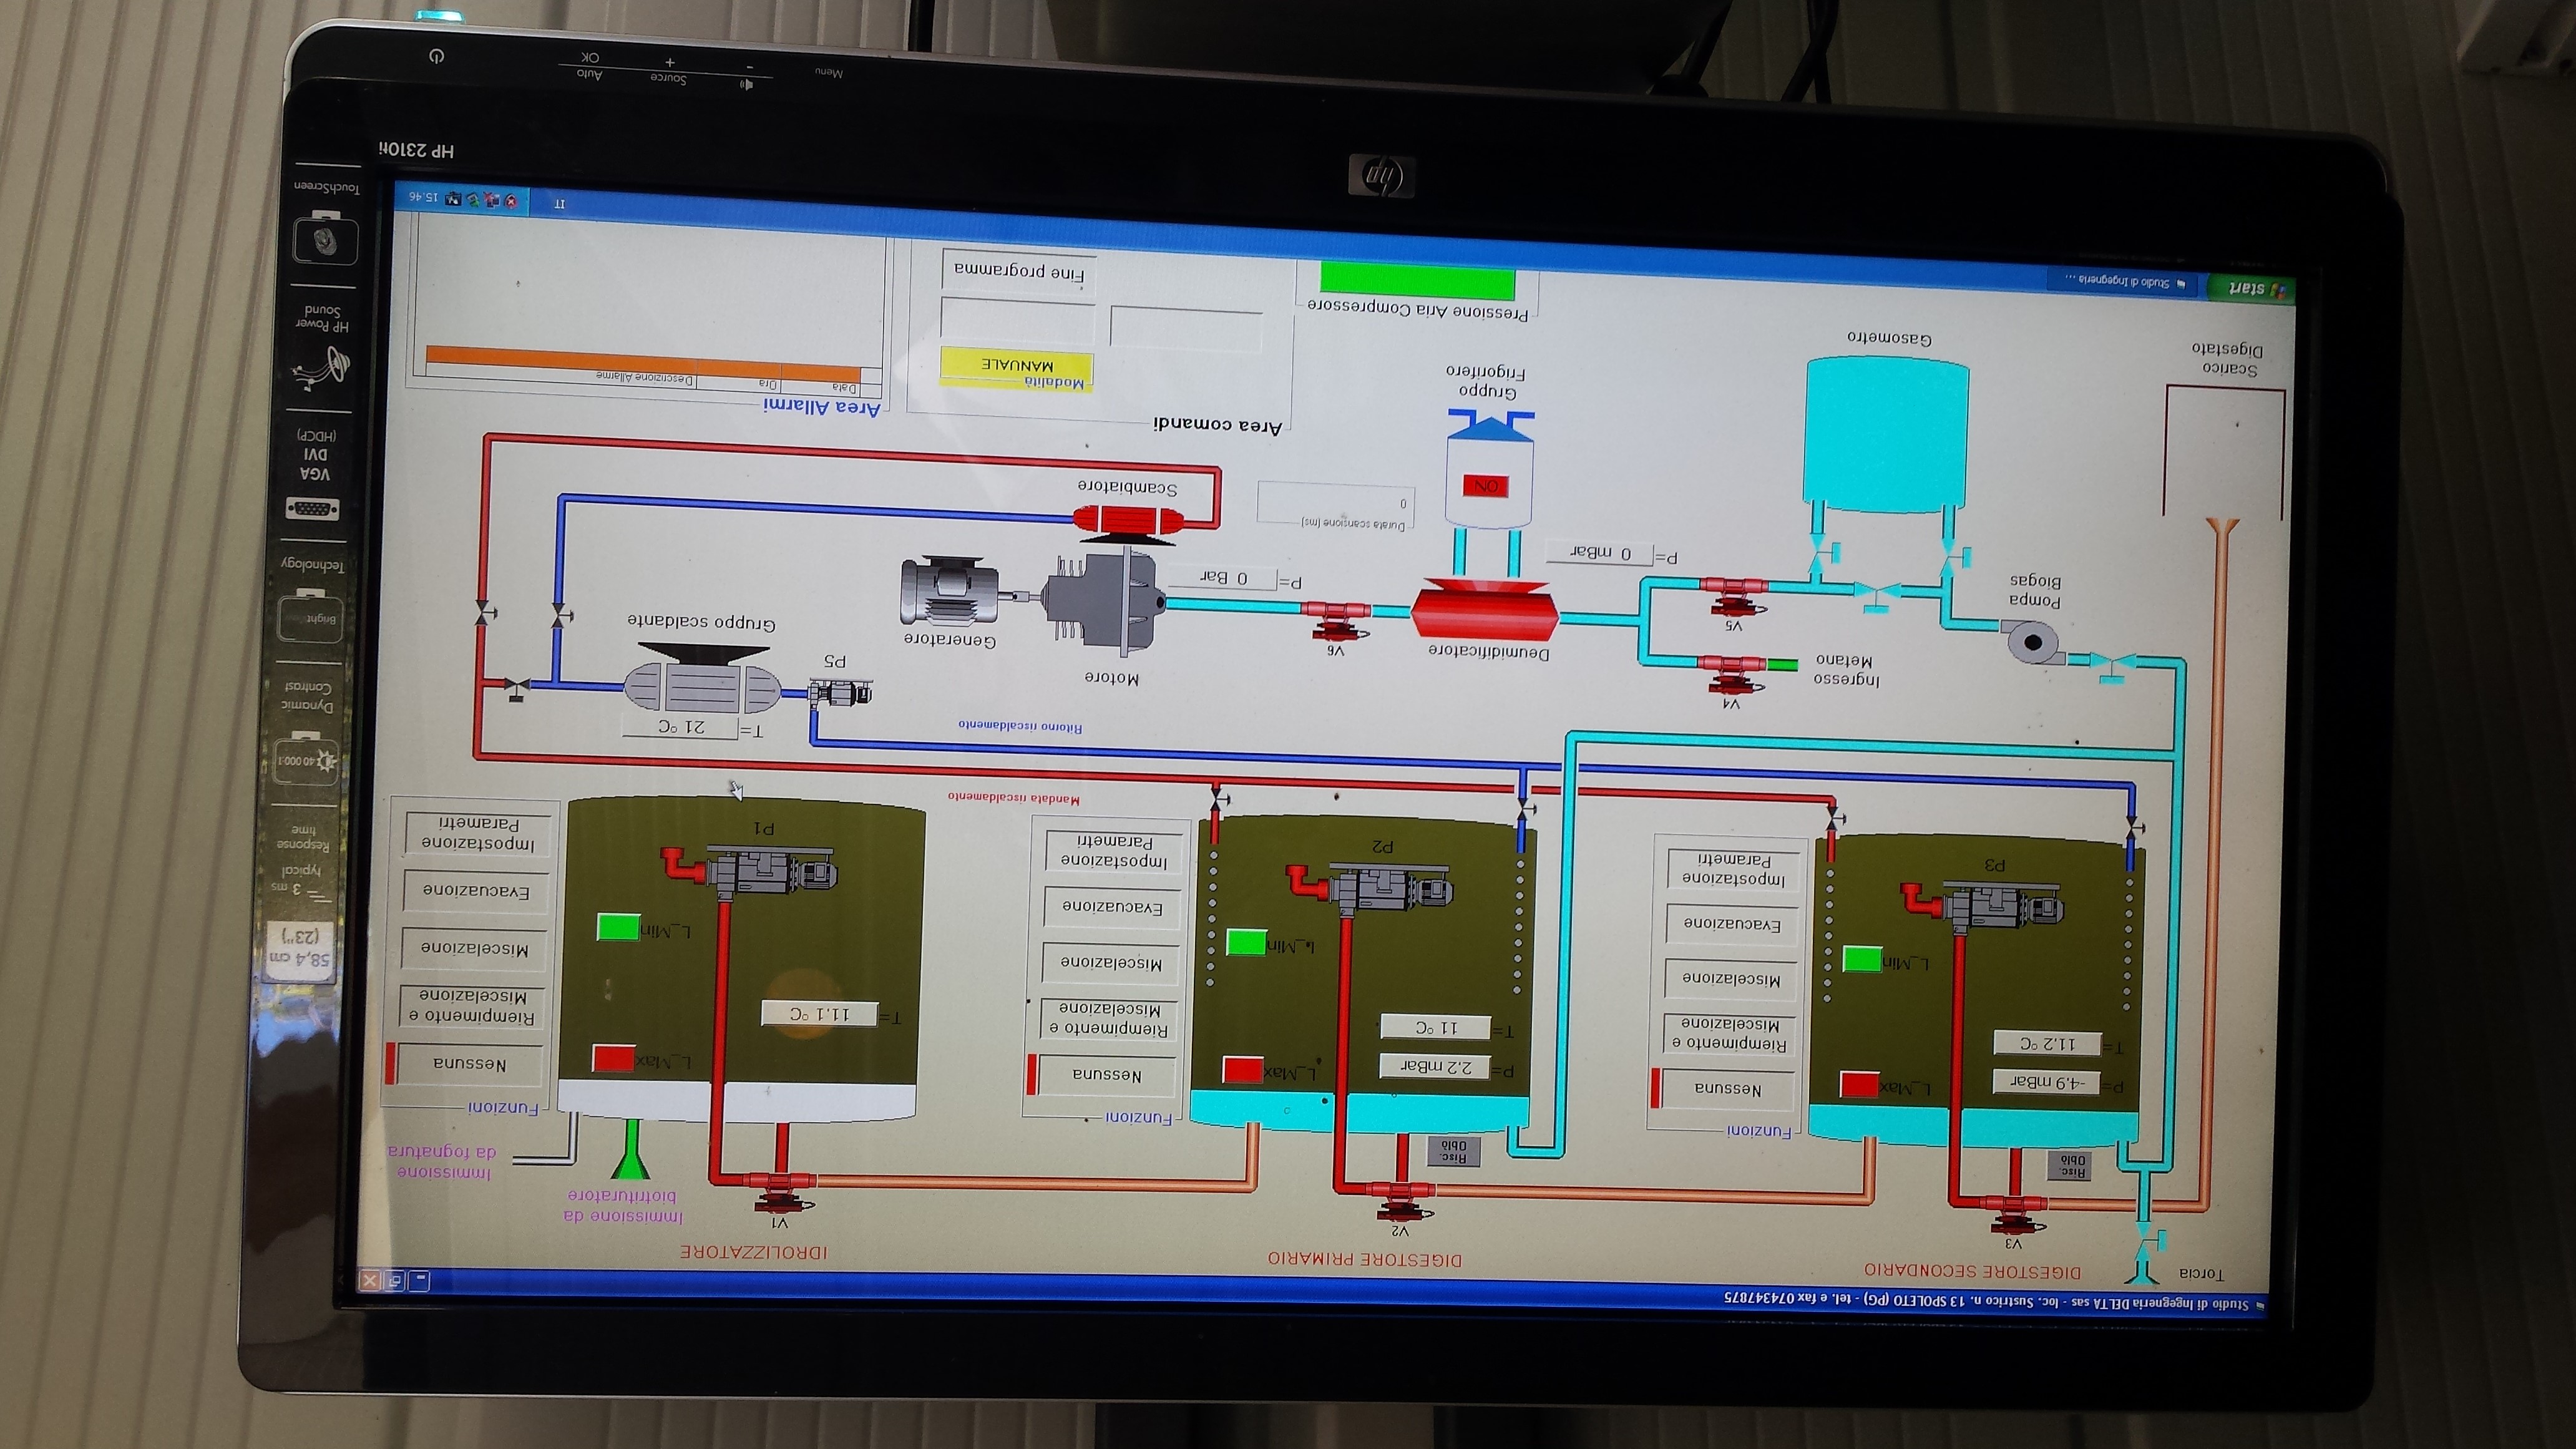Click the green biotrituratore inlet funnel
Viewport: 2576px width, 1449px height.
point(630,1150)
